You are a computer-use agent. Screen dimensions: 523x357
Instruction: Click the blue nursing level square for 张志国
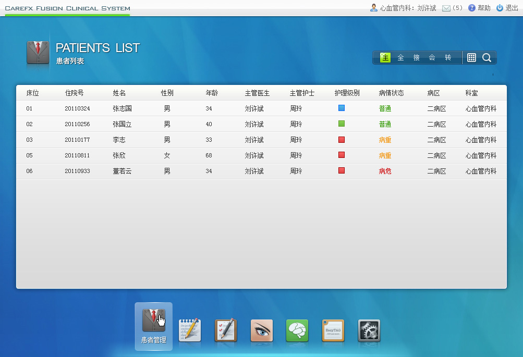coord(341,108)
